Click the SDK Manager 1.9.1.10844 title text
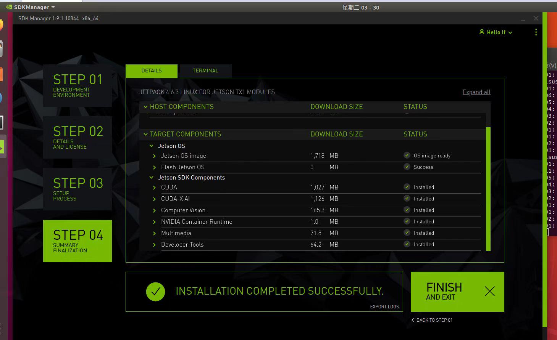Viewport: 557px width, 340px height. pyautogui.click(x=58, y=18)
